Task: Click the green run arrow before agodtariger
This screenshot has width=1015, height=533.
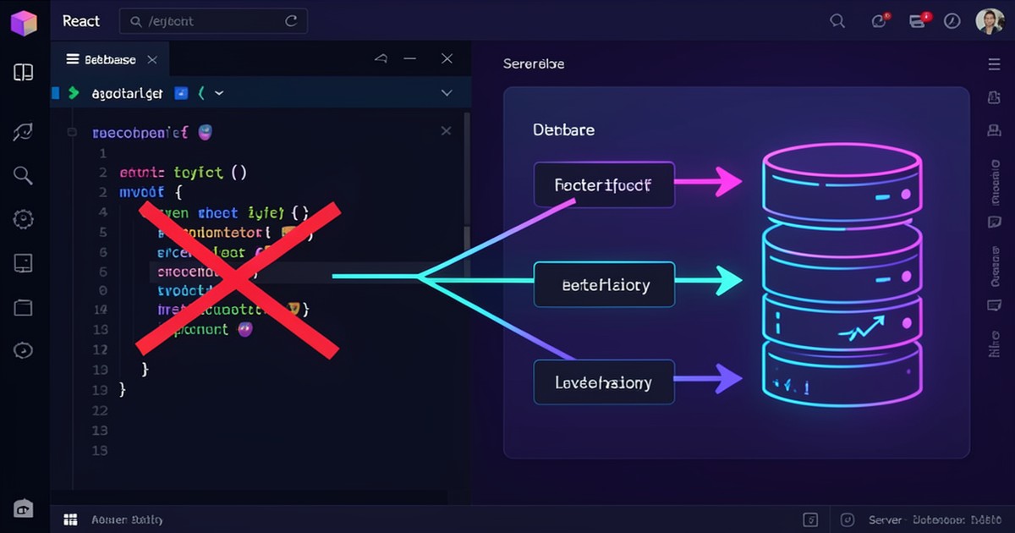Action: pos(74,93)
